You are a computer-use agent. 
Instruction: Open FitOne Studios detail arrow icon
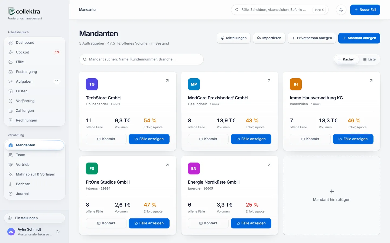[x=167, y=165]
